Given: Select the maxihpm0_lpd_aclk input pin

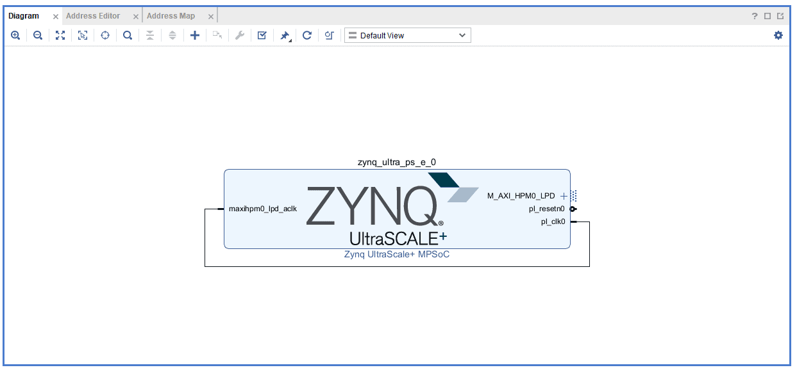Looking at the screenshot, I should tap(221, 209).
